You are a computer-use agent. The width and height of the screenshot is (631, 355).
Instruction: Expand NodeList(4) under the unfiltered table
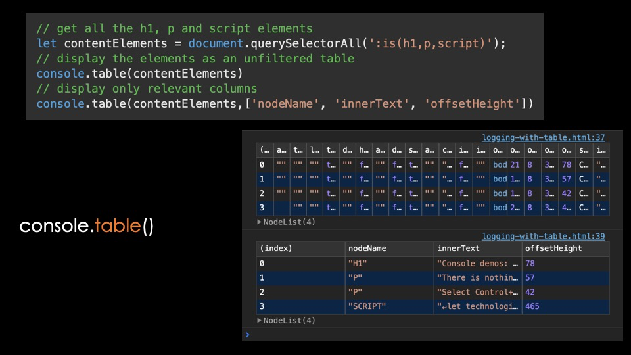[x=286, y=222]
